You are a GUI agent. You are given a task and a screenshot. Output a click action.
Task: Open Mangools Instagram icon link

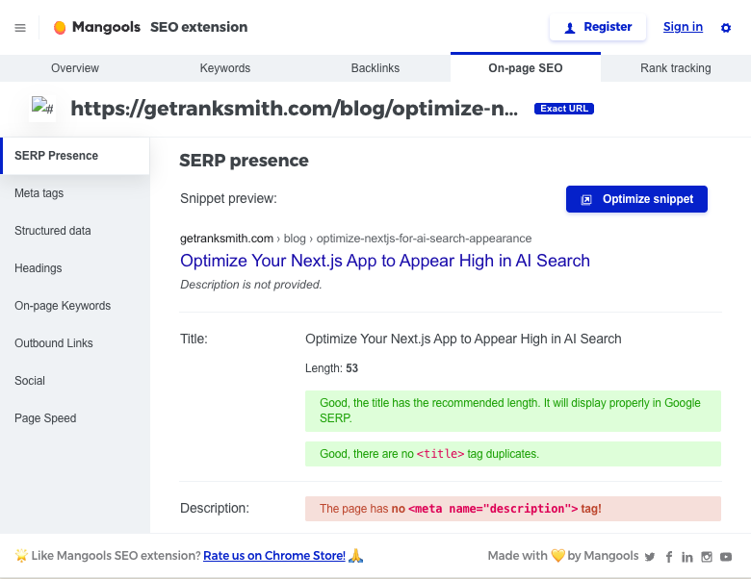coord(707,557)
